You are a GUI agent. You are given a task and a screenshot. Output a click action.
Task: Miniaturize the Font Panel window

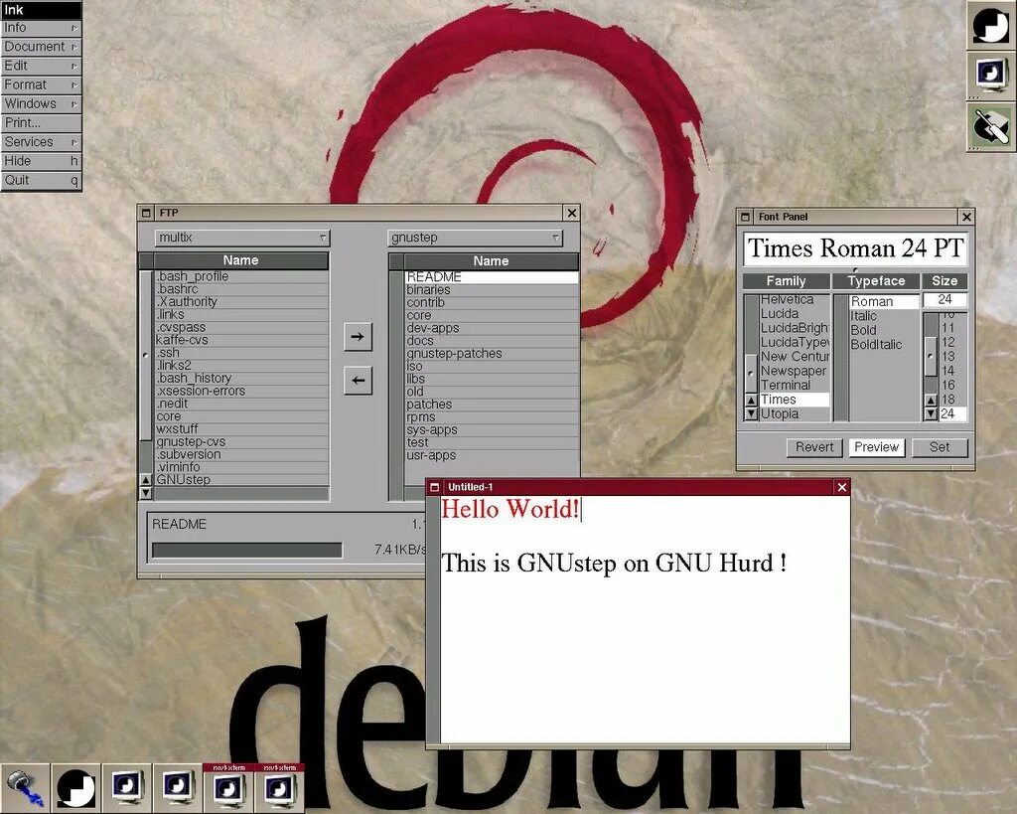pos(745,217)
